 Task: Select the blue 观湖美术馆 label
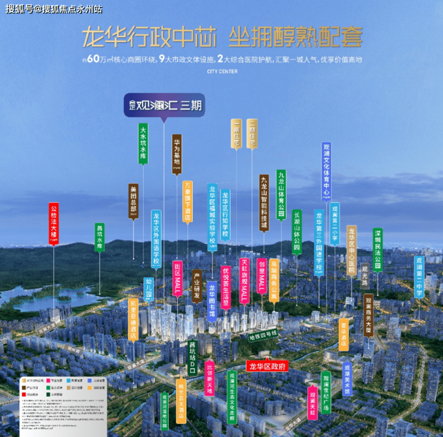pyautogui.click(x=347, y=379)
